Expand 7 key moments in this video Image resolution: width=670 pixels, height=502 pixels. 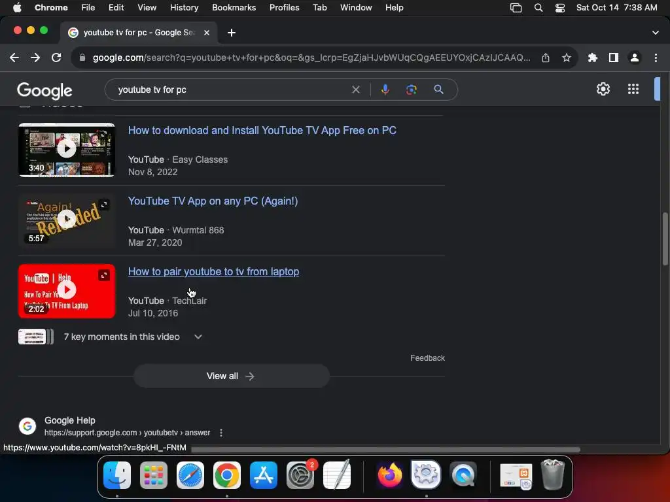pos(198,337)
